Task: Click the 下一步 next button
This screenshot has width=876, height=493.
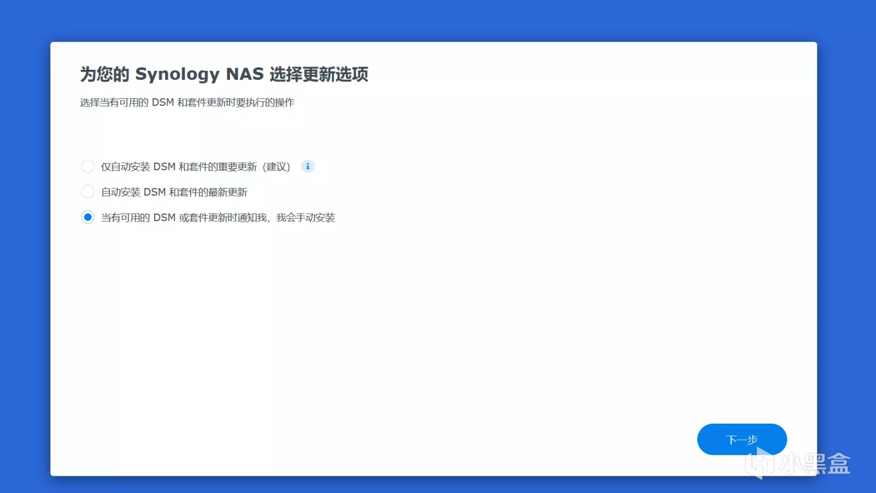Action: pyautogui.click(x=742, y=439)
